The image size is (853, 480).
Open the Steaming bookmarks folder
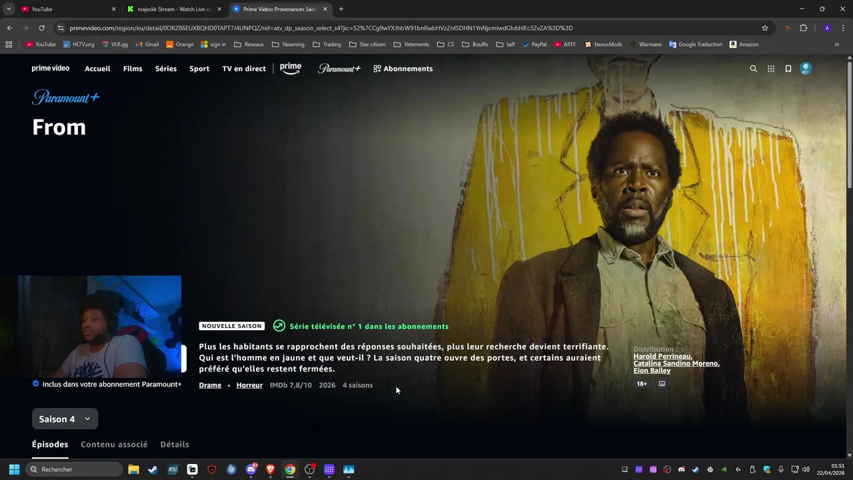click(288, 45)
